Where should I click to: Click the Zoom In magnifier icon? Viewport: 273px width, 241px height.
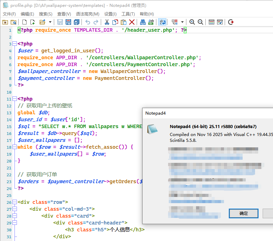click(x=192, y=22)
